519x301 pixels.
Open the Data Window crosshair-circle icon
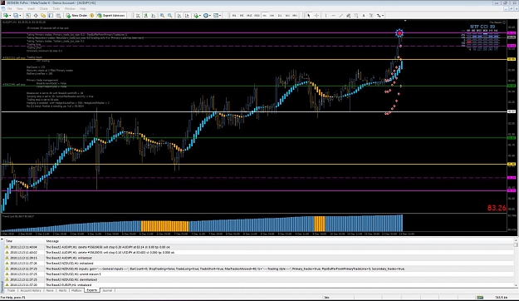pos(36,15)
